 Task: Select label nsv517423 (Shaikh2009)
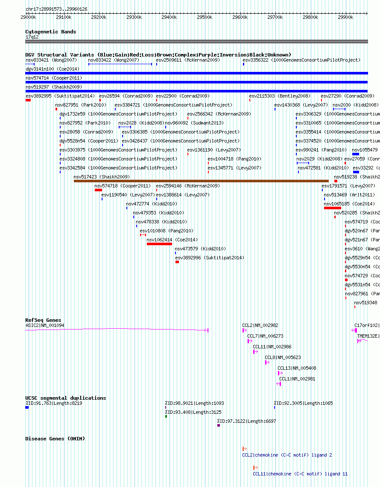pyautogui.click(x=102, y=177)
